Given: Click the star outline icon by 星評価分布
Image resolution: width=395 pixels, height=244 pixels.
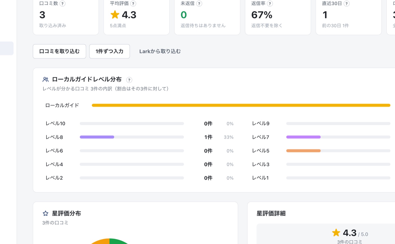Looking at the screenshot, I should click(x=45, y=213).
